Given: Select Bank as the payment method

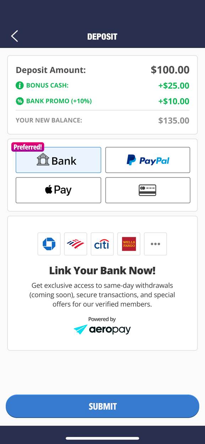Looking at the screenshot, I should [x=58, y=160].
